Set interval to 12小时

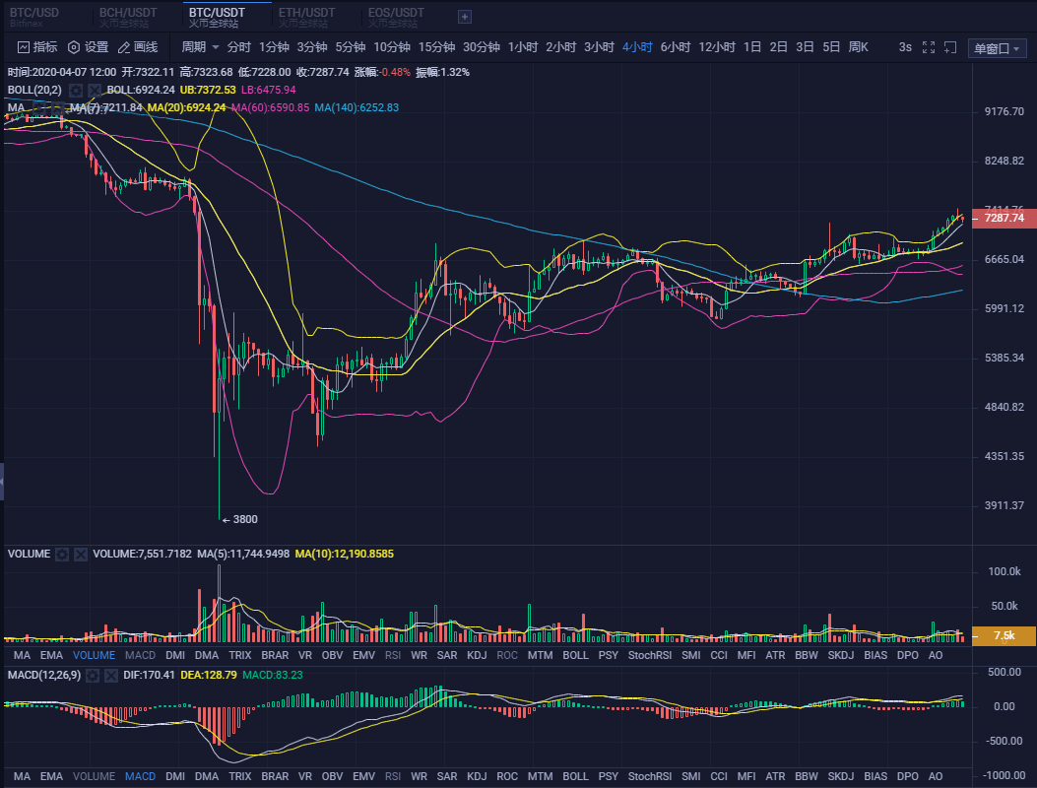coord(717,47)
